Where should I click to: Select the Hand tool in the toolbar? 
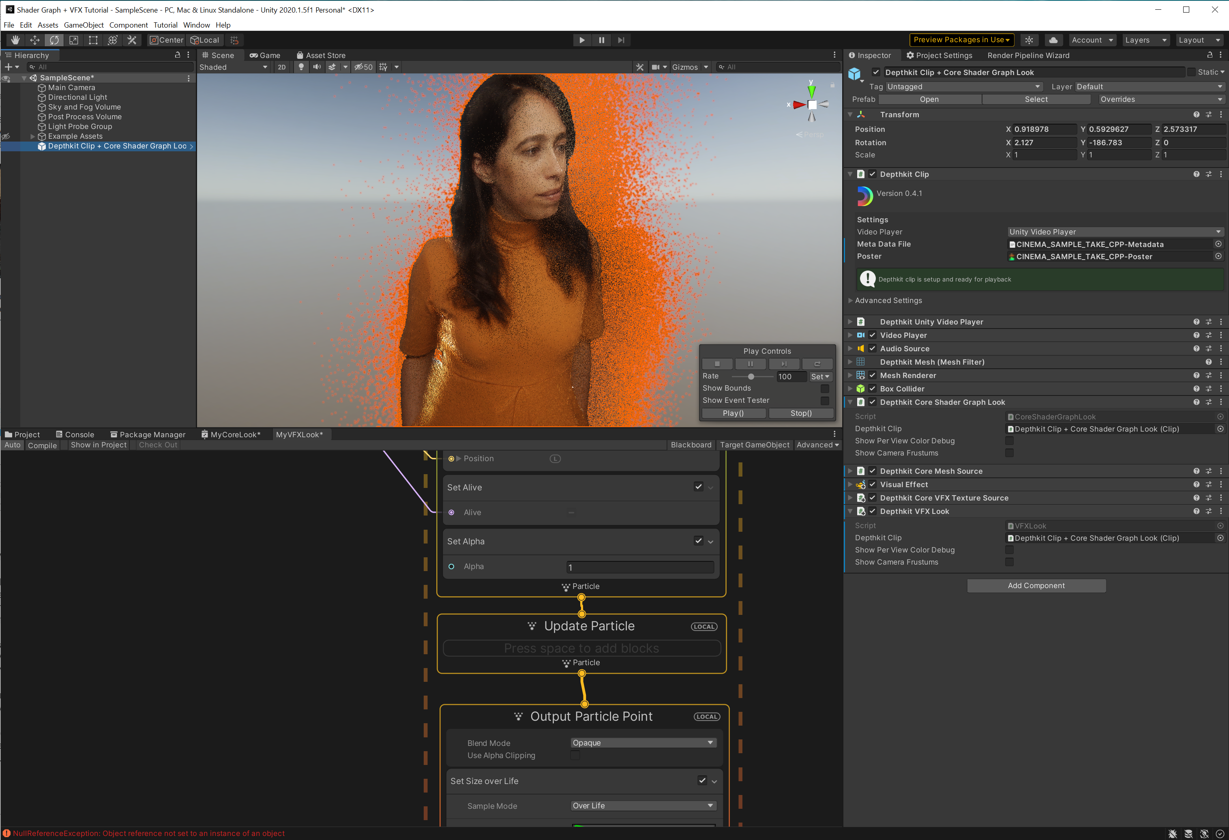point(15,40)
